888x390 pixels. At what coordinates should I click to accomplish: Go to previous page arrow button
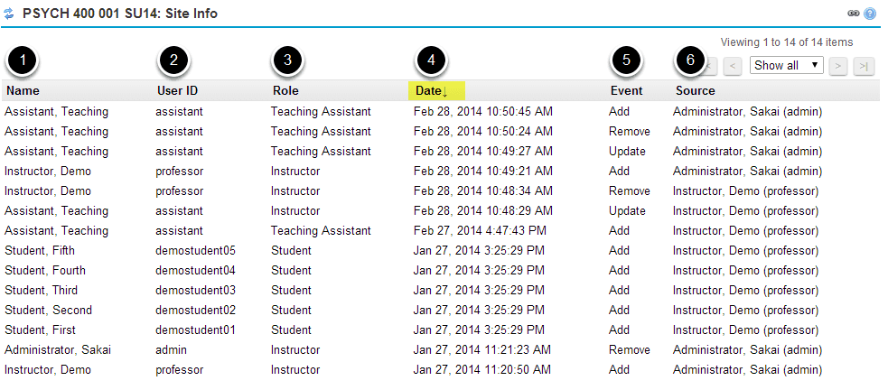tap(733, 66)
